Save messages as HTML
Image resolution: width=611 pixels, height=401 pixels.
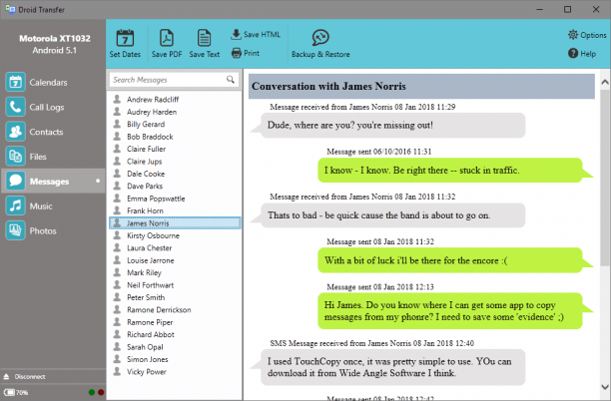(256, 34)
